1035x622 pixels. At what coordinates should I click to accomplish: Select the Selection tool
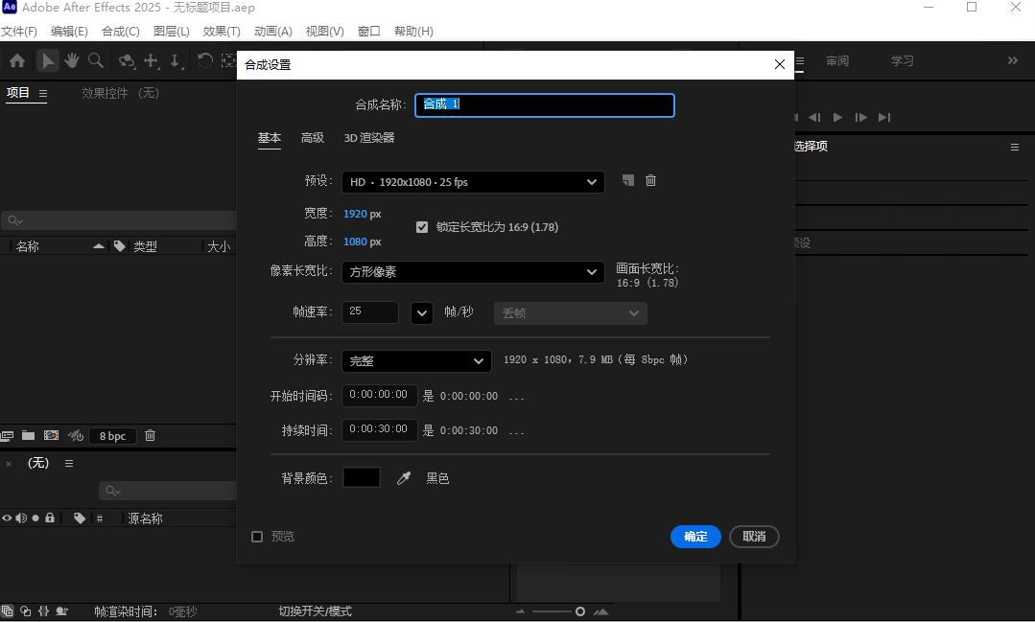click(47, 60)
